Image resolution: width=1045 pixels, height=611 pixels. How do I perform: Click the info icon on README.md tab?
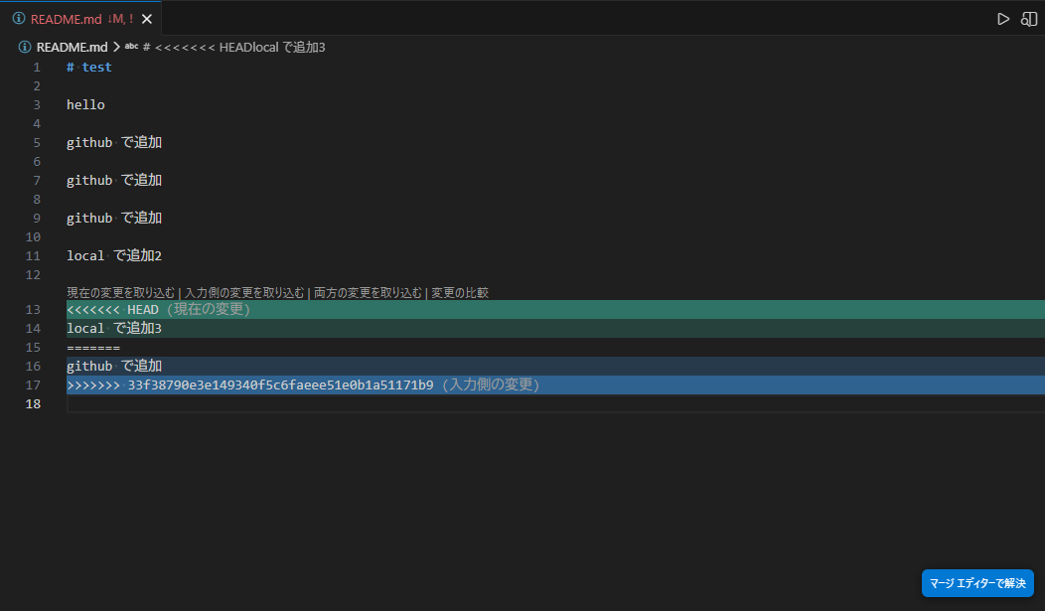[18, 19]
